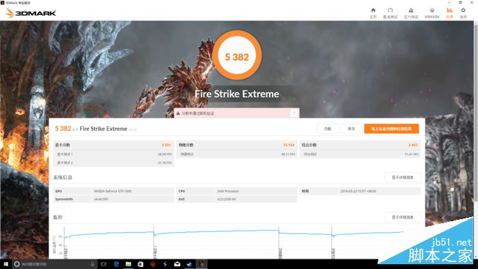Click the blue lightning taskbar icon
Screen dimensions: 478x269
point(165,264)
